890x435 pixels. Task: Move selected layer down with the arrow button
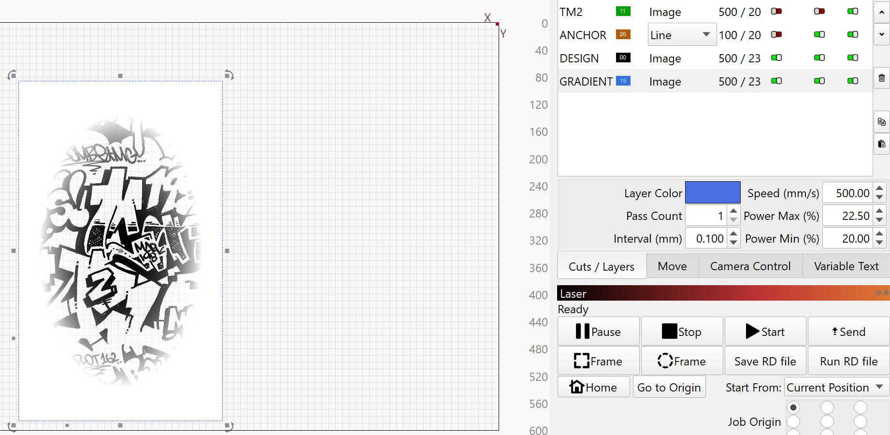[x=881, y=34]
